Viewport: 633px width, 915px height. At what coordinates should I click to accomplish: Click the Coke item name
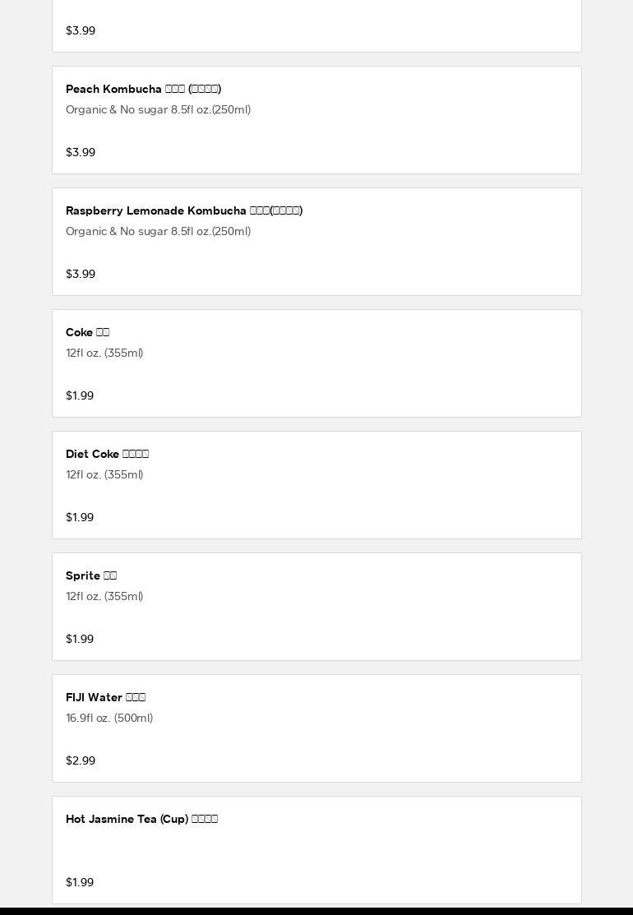87,332
